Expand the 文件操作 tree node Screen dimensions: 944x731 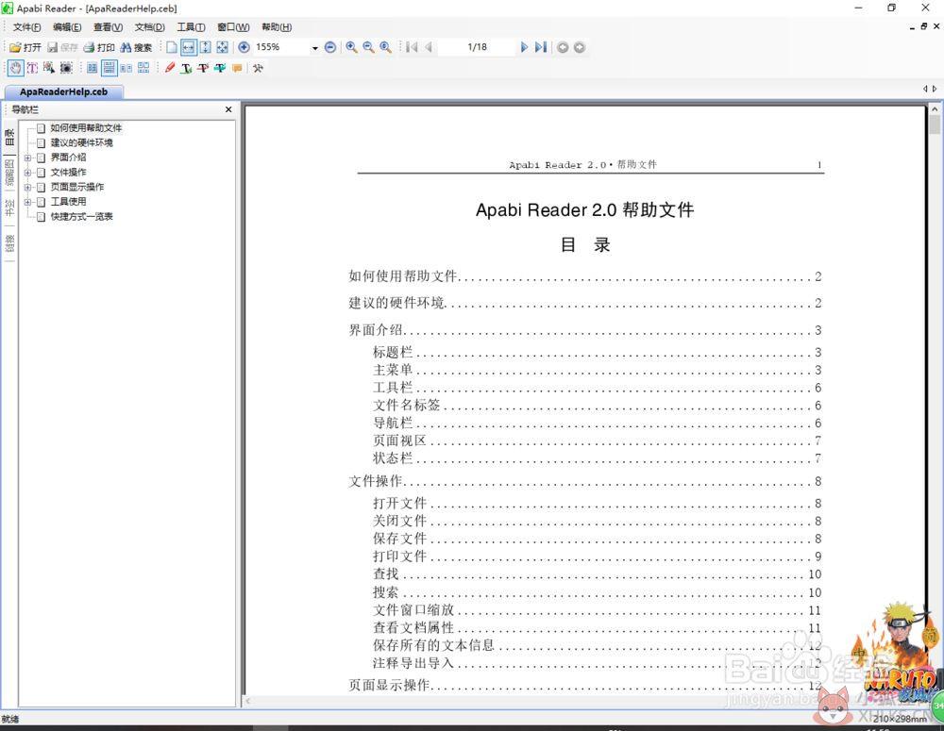tap(27, 173)
